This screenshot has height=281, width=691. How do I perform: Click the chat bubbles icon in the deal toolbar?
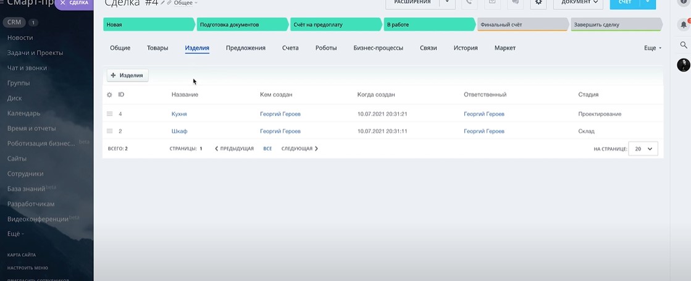(515, 2)
